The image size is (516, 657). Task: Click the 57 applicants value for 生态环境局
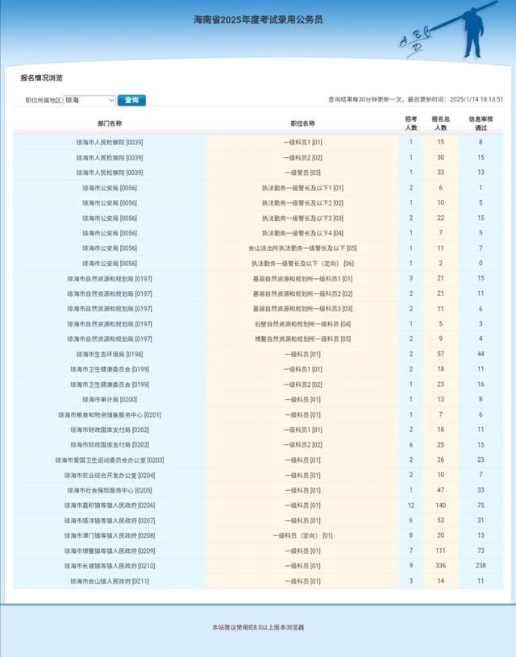440,354
